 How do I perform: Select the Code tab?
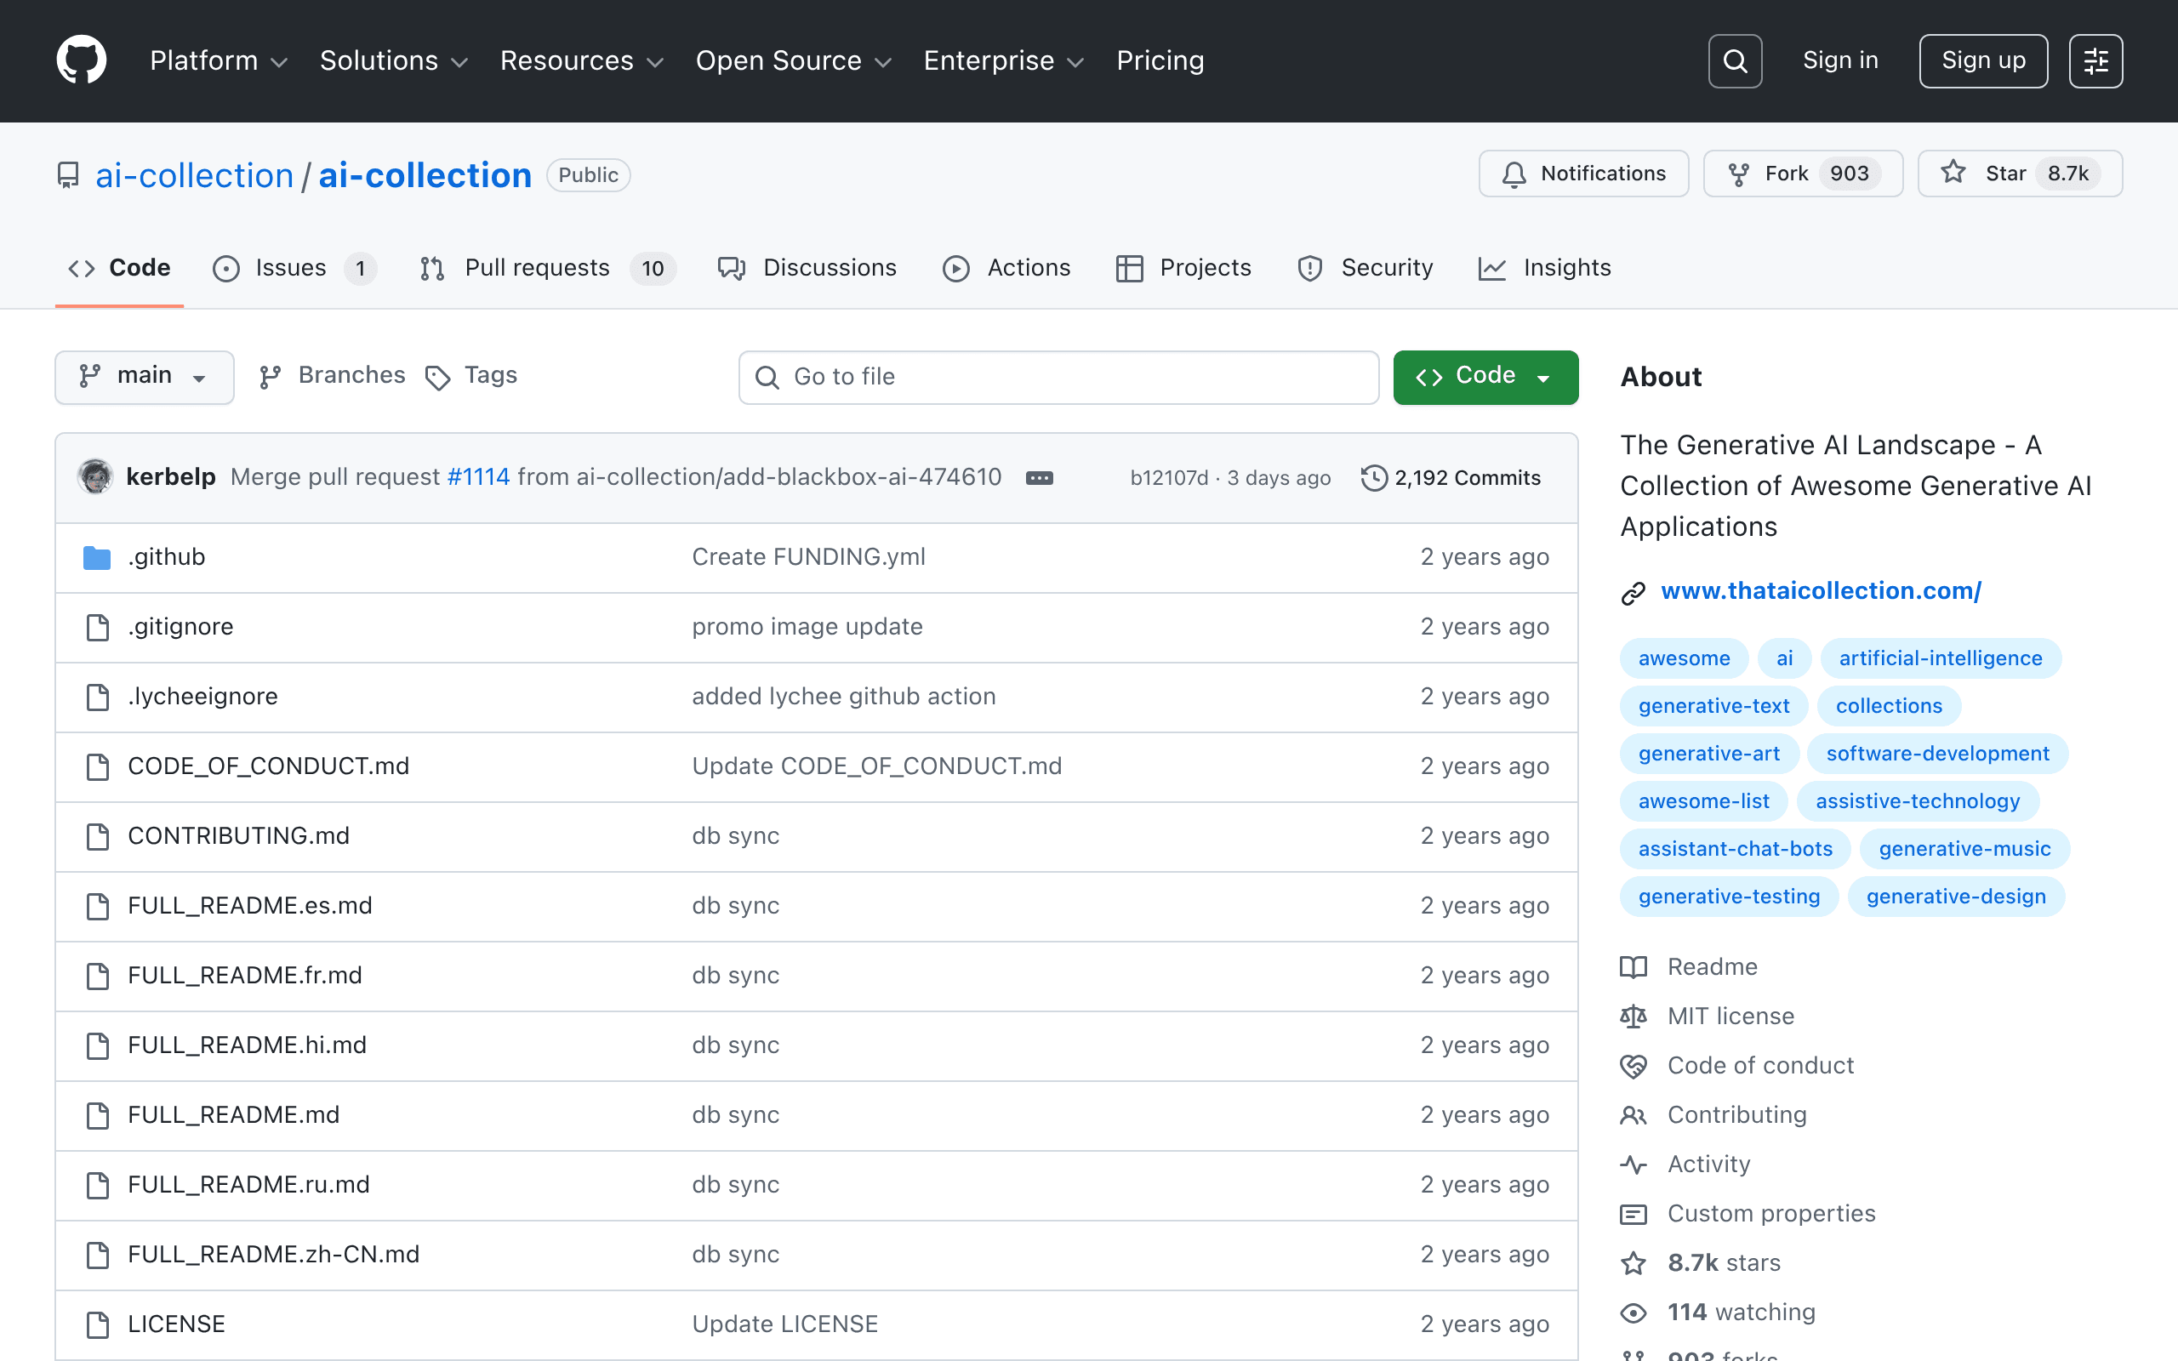click(120, 268)
